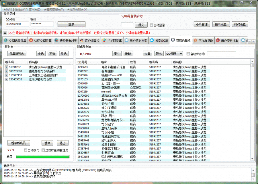
Task: Click the 去重 button
Action: click(147, 54)
